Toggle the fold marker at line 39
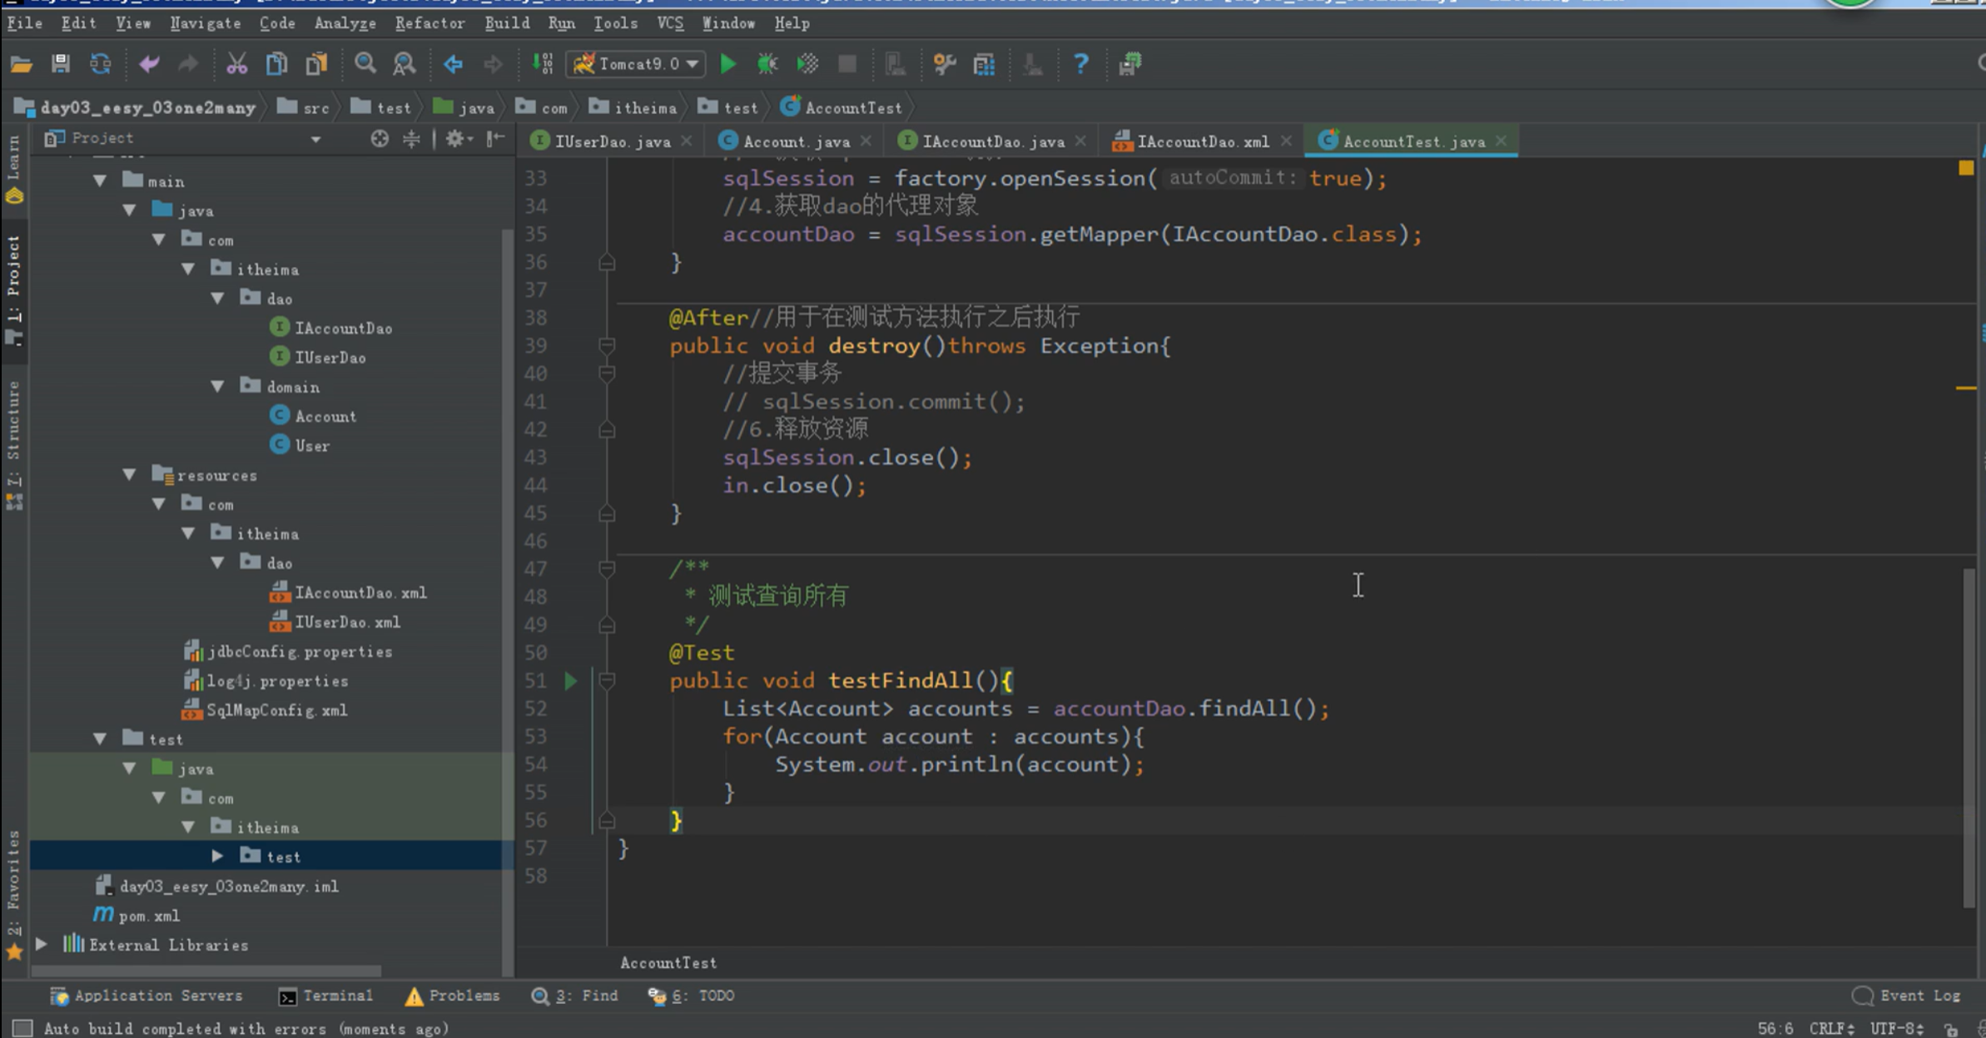This screenshot has width=1986, height=1038. [x=607, y=345]
